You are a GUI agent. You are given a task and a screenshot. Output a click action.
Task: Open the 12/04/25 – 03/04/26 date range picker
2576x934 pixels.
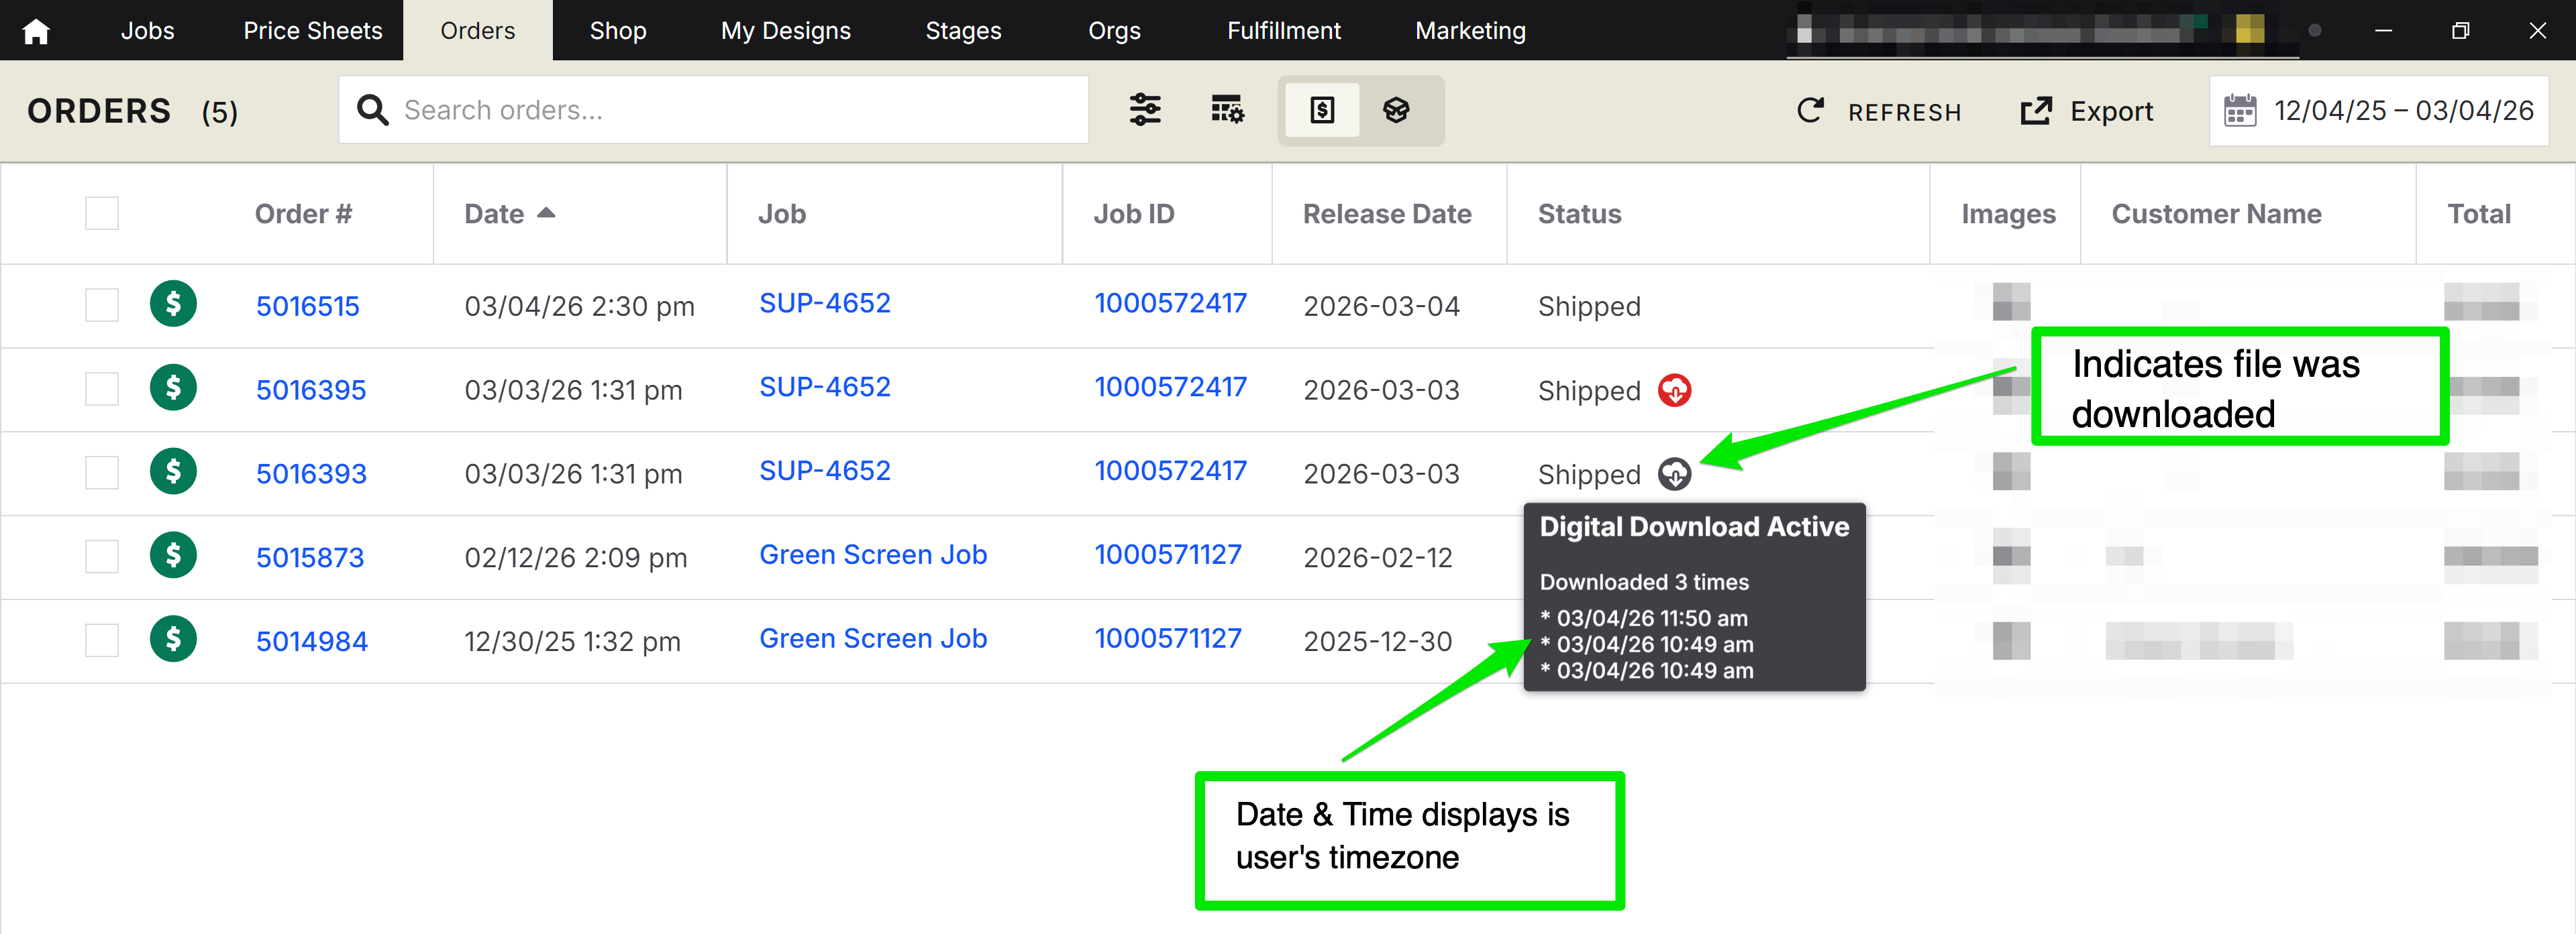point(2402,111)
